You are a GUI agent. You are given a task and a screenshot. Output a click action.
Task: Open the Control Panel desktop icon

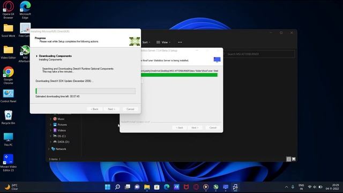pos(9,96)
